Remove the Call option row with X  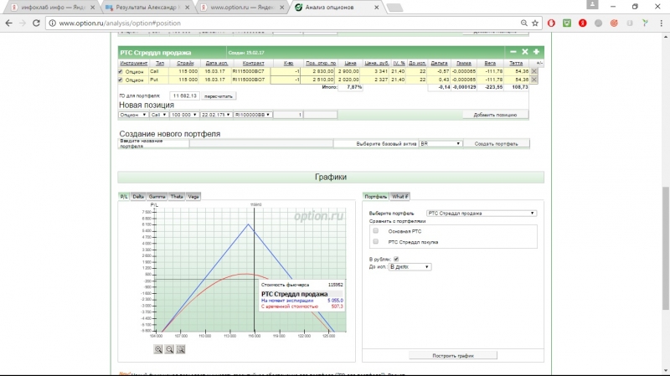[534, 71]
